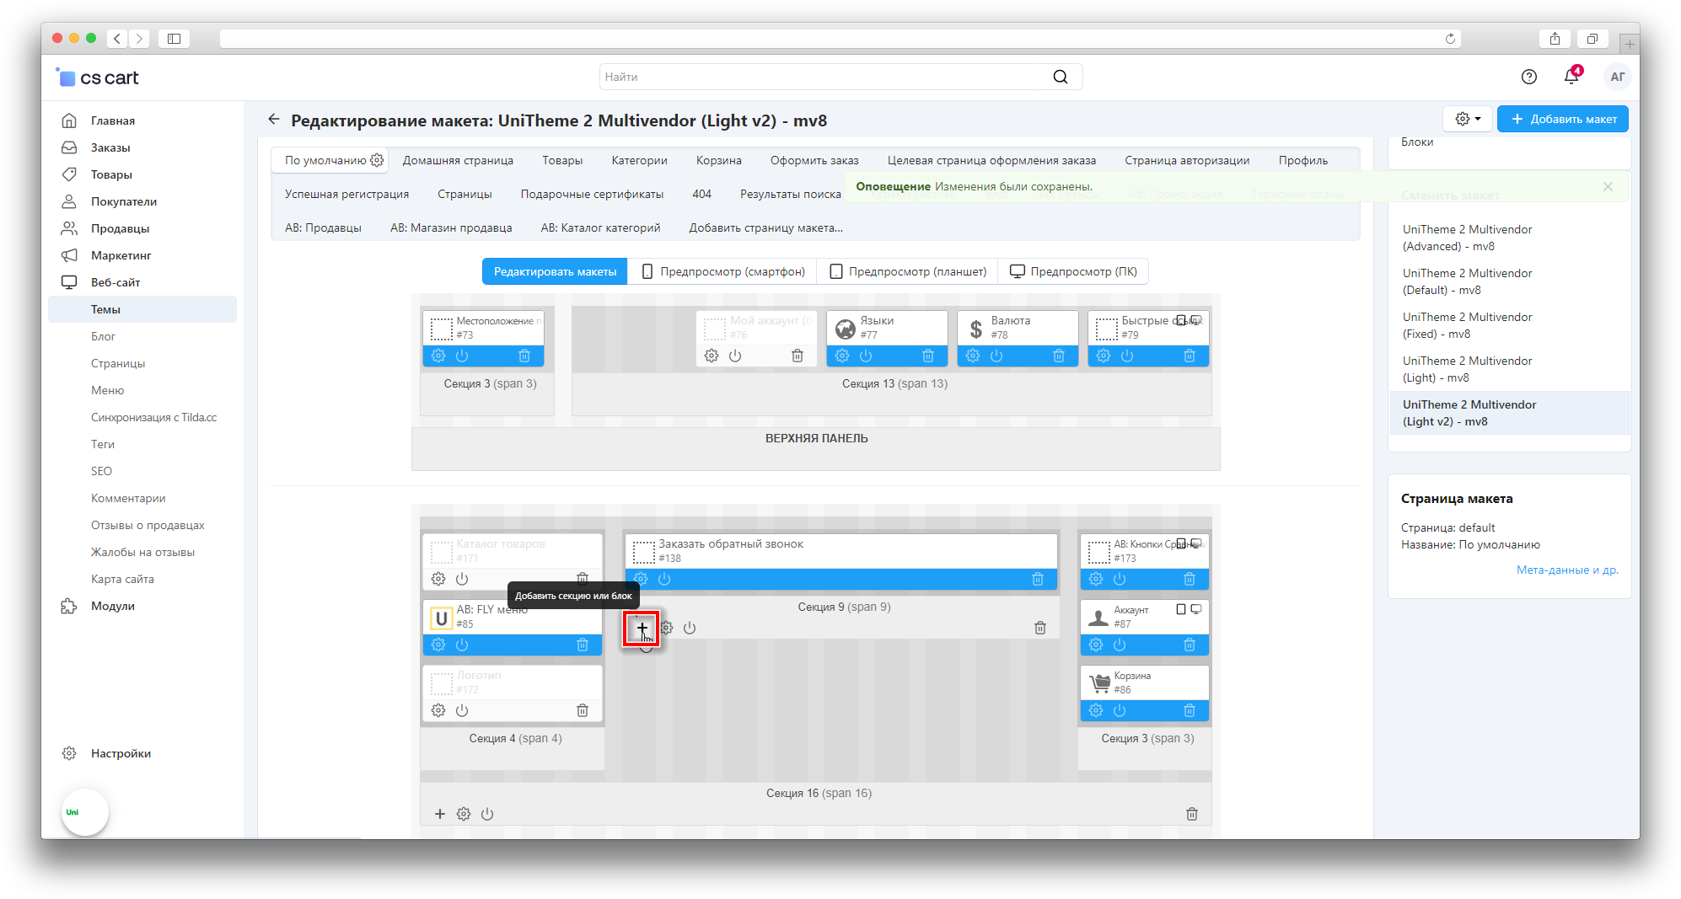
Task: Open gear options on По умолчанию tab
Action: [377, 160]
